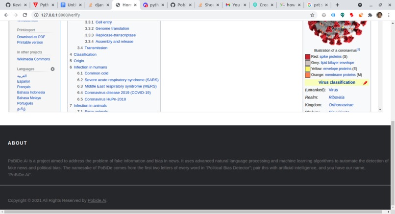Open the new tab plus button
Screen dimensions: 395x214
tap(337, 5)
